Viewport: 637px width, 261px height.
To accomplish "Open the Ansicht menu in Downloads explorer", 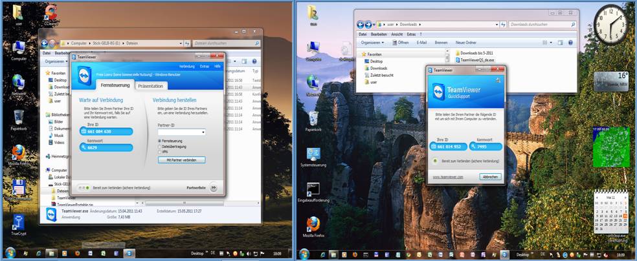I will tap(397, 34).
